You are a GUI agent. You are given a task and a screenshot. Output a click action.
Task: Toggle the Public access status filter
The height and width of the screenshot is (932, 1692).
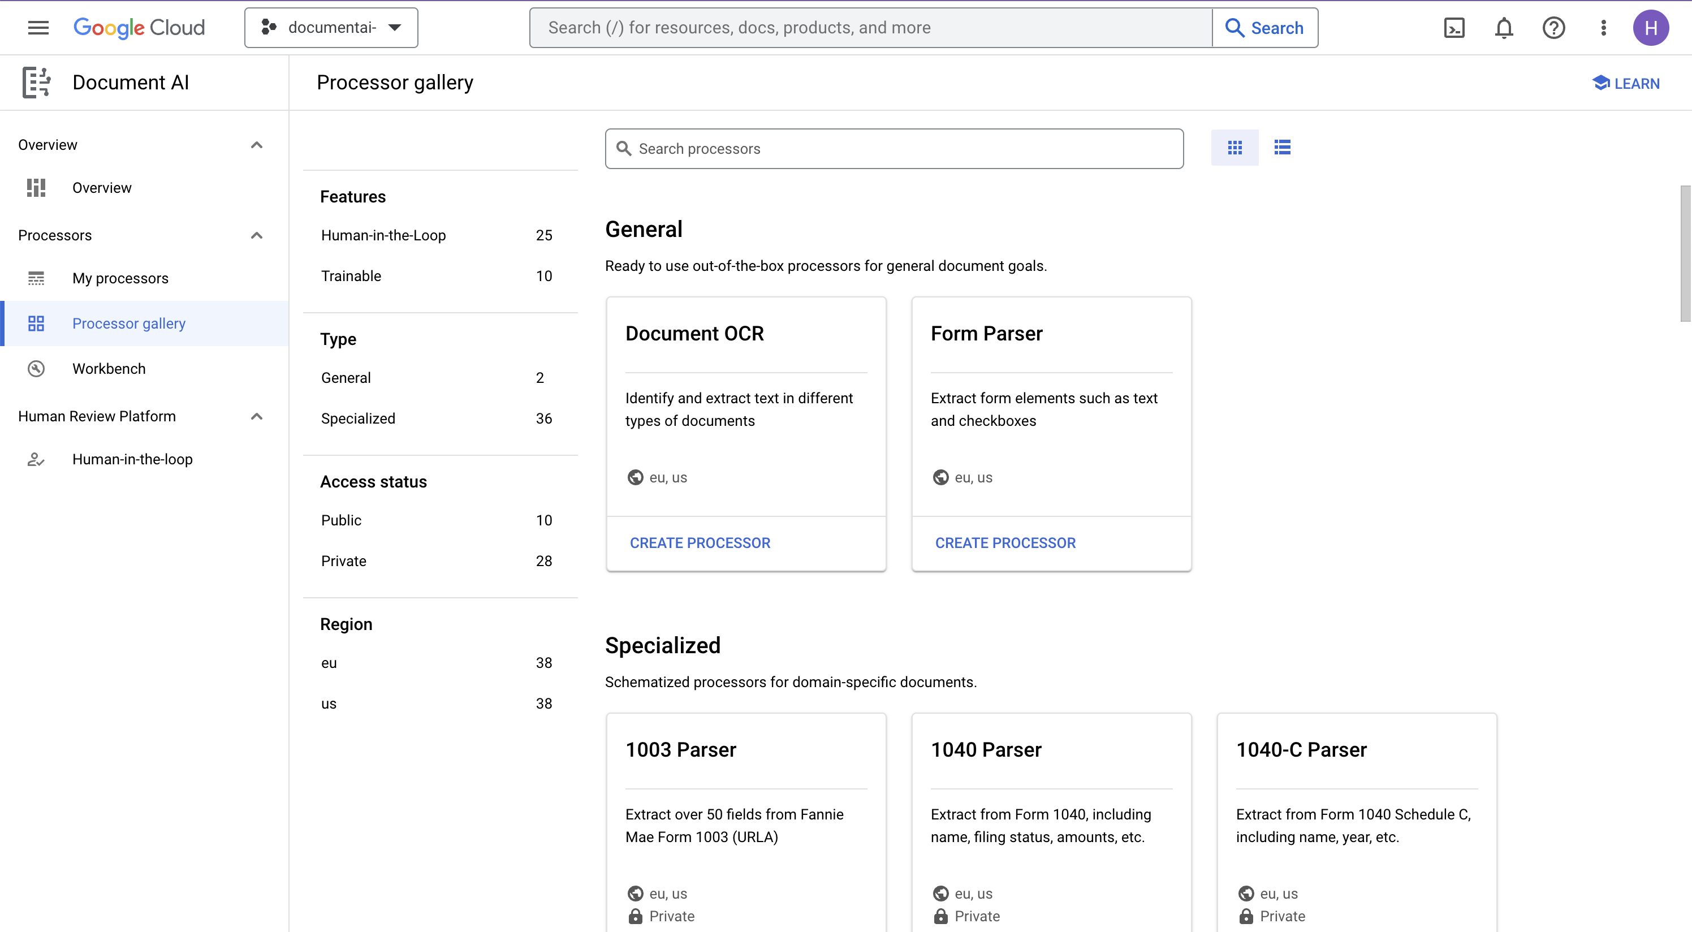click(340, 520)
